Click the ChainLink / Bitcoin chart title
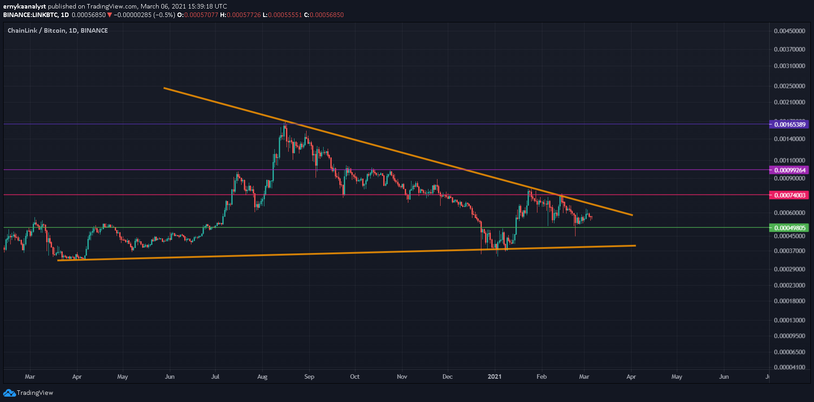Image resolution: width=814 pixels, height=402 pixels. click(57, 30)
